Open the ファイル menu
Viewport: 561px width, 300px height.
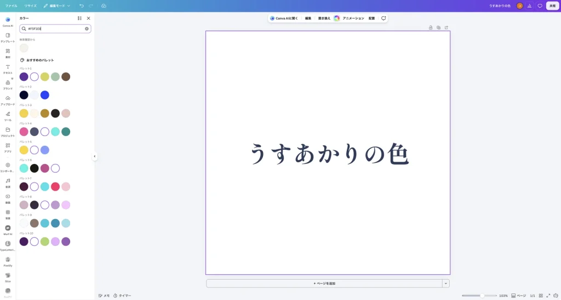(x=11, y=5)
